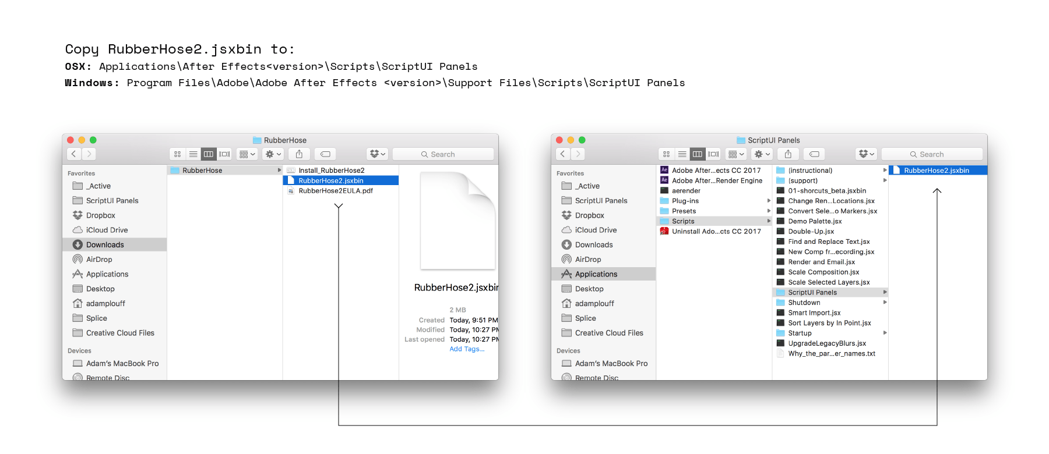1049x454 pixels.
Task: Go forward in ScriptUI Panels window
Action: (578, 154)
